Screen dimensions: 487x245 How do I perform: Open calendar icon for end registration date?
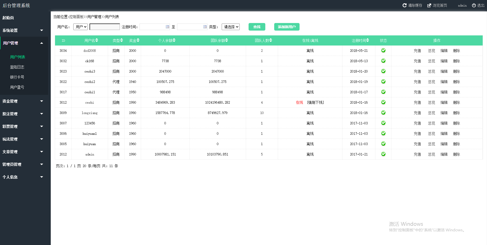coord(205,27)
